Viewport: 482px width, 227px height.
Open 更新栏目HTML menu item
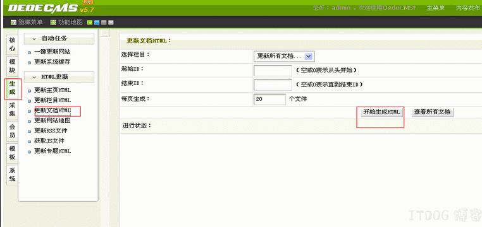pos(53,100)
